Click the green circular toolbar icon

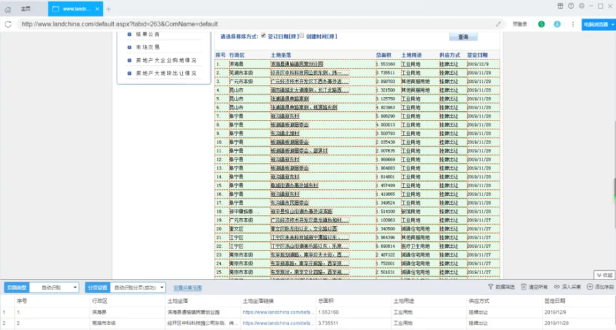[x=541, y=24]
